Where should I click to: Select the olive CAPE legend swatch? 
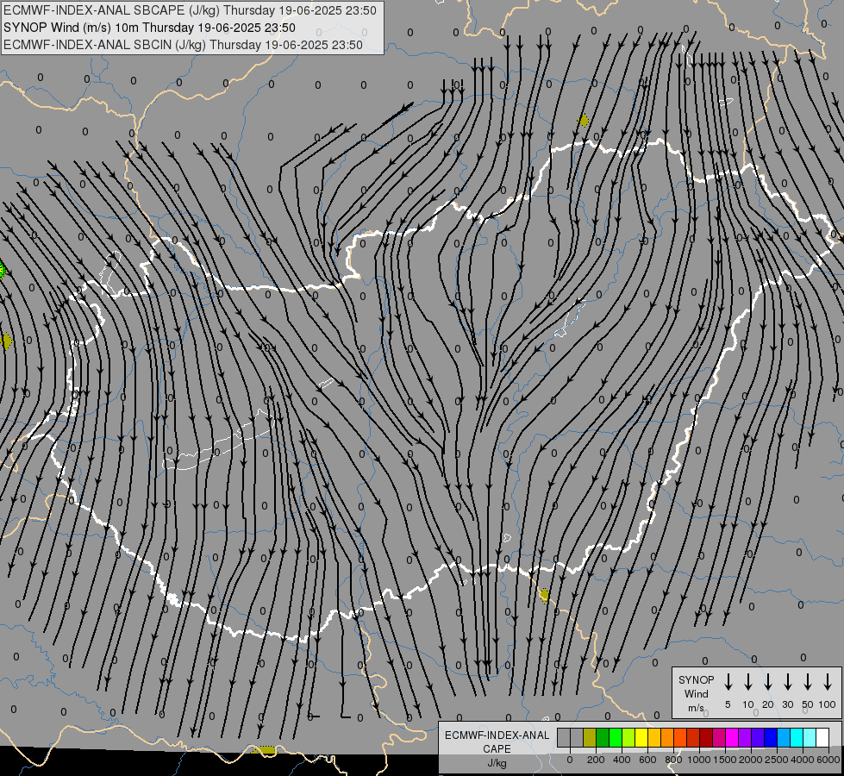590,737
